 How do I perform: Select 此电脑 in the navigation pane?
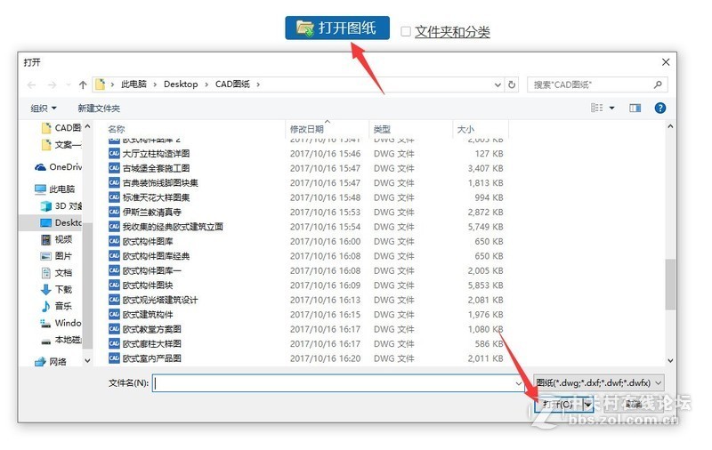pyautogui.click(x=54, y=189)
